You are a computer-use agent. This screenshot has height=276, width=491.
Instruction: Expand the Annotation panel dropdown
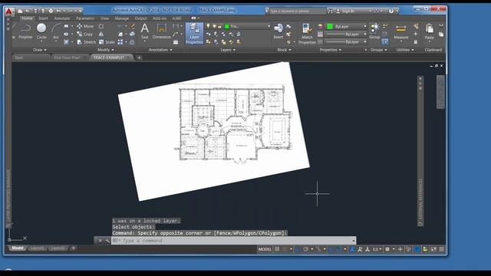(x=160, y=50)
